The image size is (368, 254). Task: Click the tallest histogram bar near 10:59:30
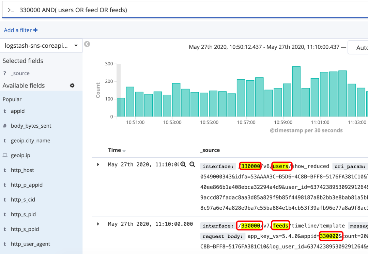(x=296, y=91)
